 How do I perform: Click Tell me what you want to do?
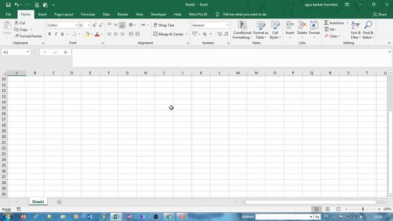click(244, 14)
